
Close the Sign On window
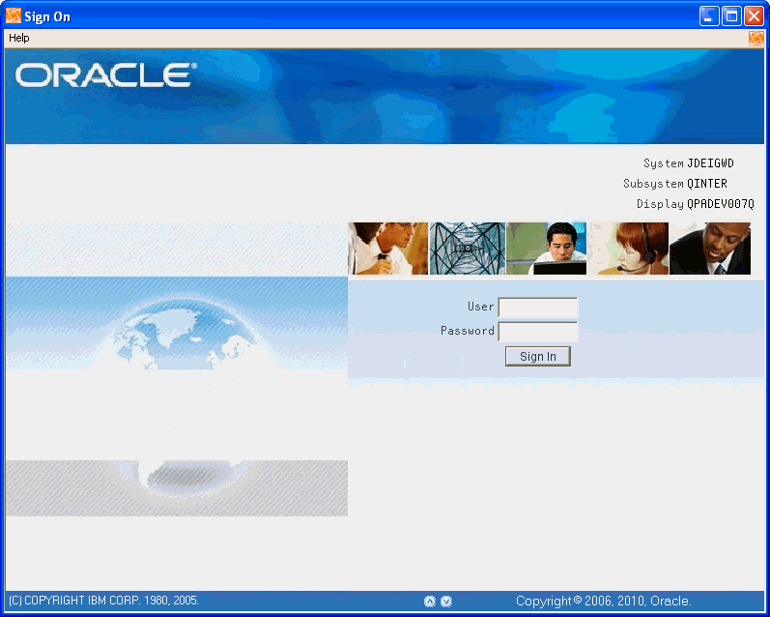[x=754, y=16]
